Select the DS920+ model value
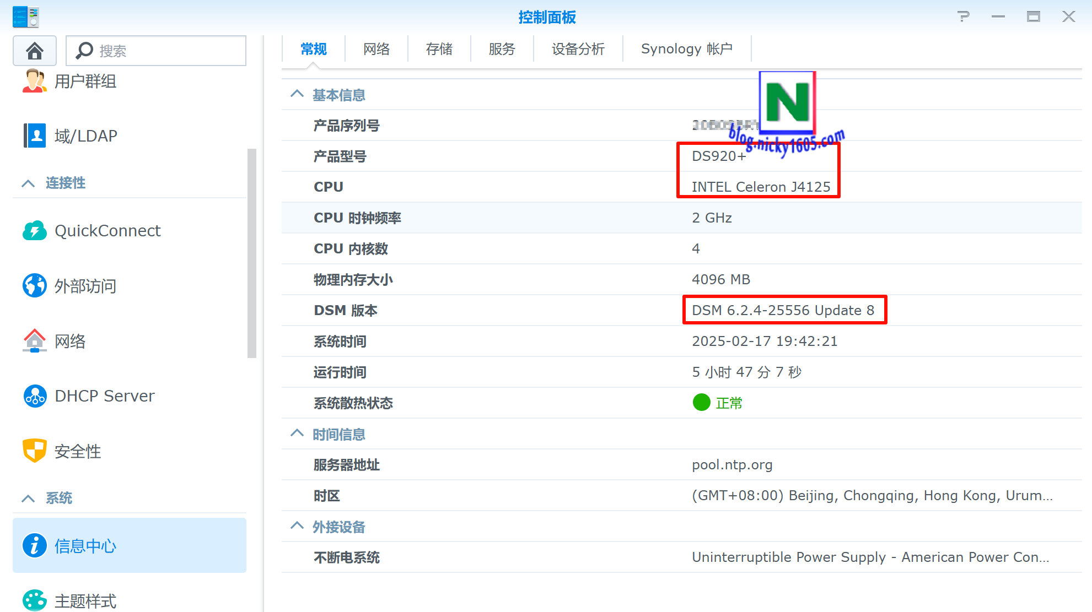This screenshot has width=1092, height=612. coord(719,156)
